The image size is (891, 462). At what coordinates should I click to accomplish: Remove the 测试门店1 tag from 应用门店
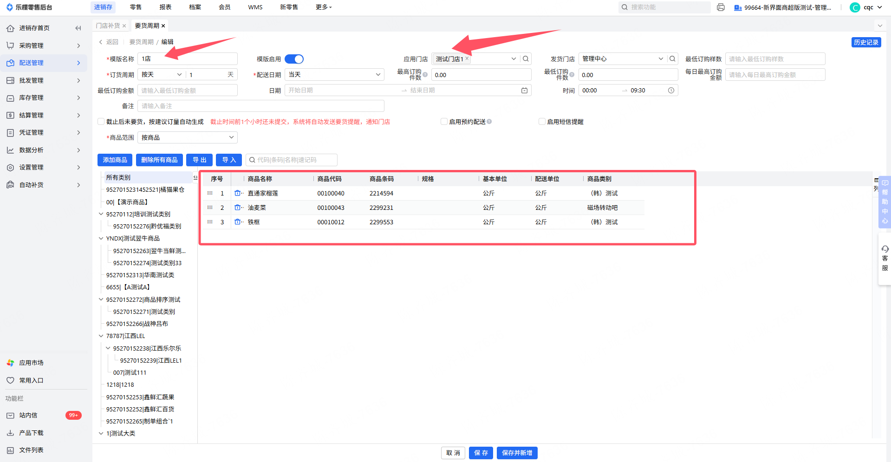(x=467, y=59)
